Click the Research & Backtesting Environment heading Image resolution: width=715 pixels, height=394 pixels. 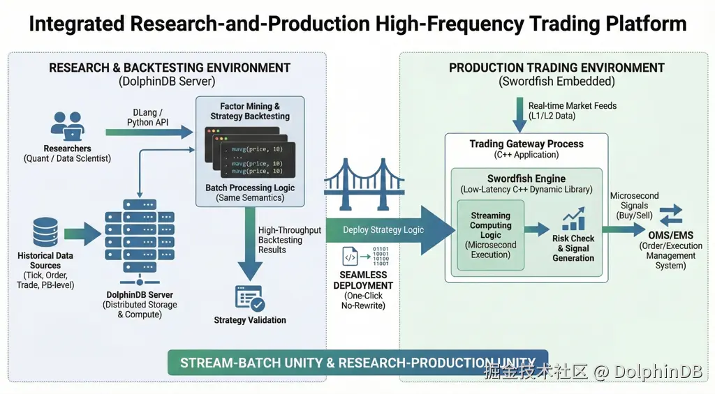coord(170,68)
